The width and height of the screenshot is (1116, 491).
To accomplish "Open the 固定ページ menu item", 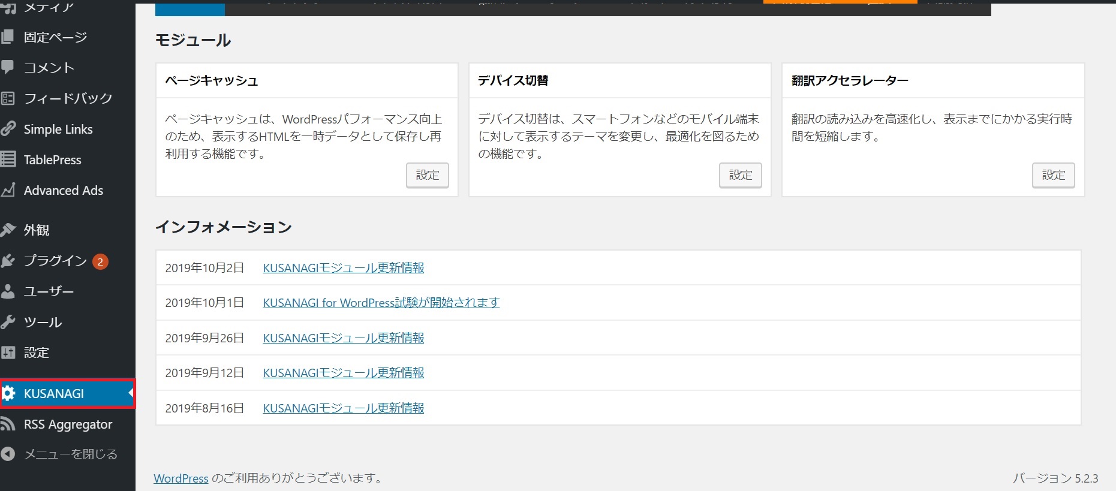I will point(55,37).
